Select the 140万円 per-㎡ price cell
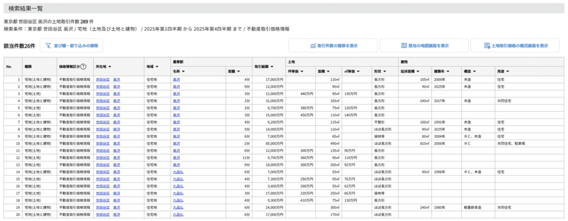Image resolution: width=568 pixels, height=221 pixels. (357, 115)
